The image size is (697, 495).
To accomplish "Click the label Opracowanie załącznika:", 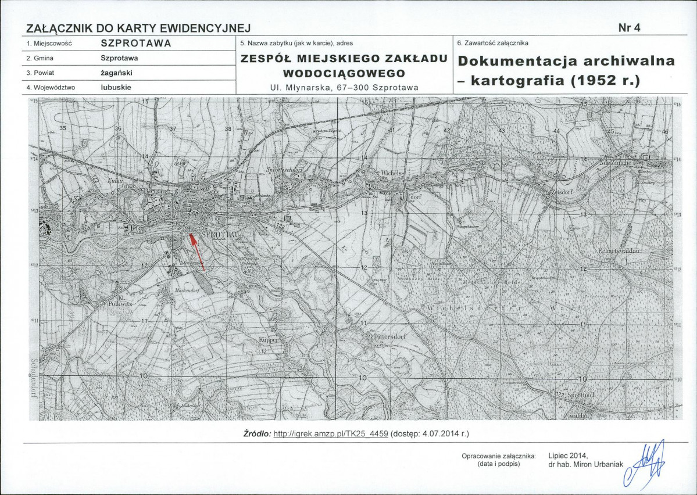I will click(499, 456).
